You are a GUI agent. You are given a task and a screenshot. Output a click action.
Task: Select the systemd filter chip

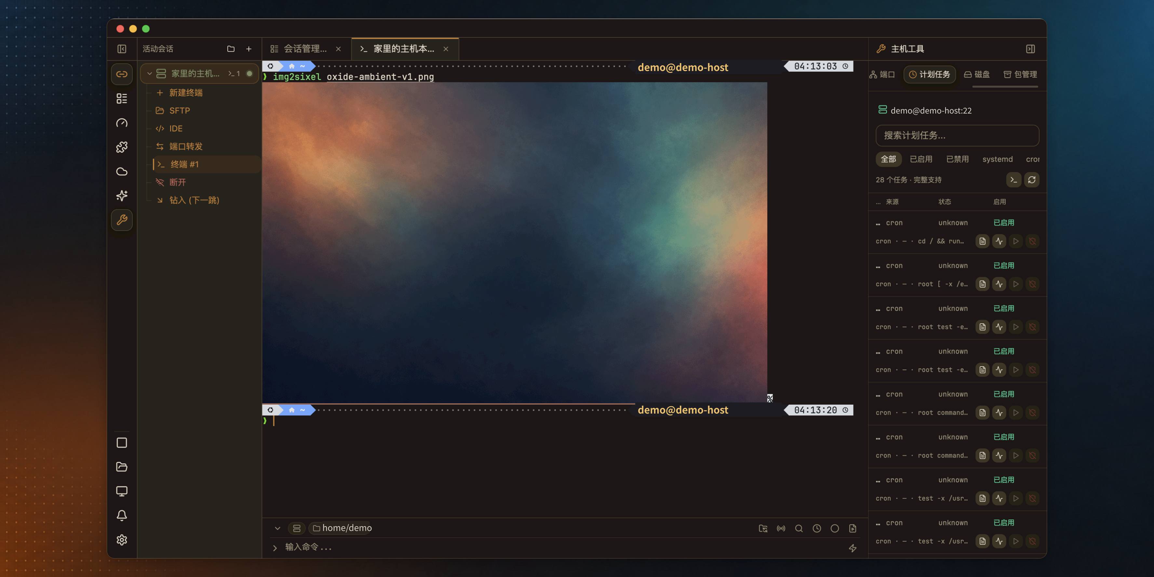pyautogui.click(x=997, y=159)
